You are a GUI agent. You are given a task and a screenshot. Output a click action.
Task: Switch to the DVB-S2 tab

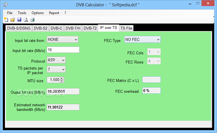pyautogui.click(x=40, y=28)
